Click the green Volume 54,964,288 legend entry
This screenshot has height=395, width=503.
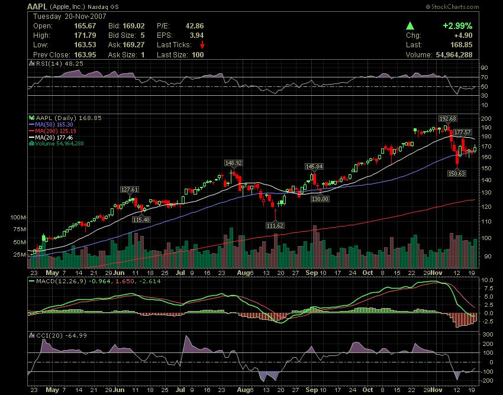click(x=59, y=144)
